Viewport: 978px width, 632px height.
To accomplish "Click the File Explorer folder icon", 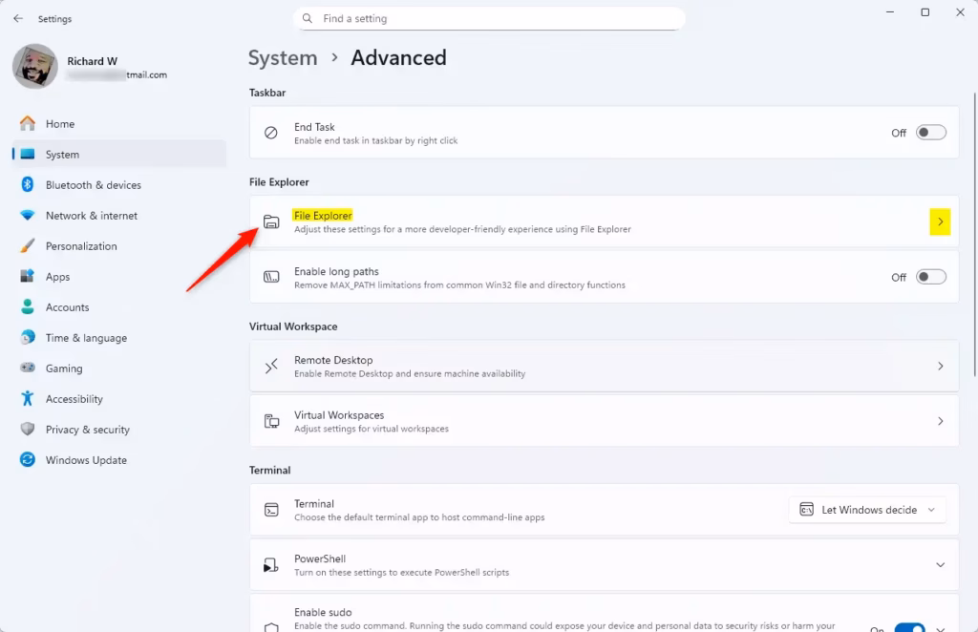I will 271,221.
